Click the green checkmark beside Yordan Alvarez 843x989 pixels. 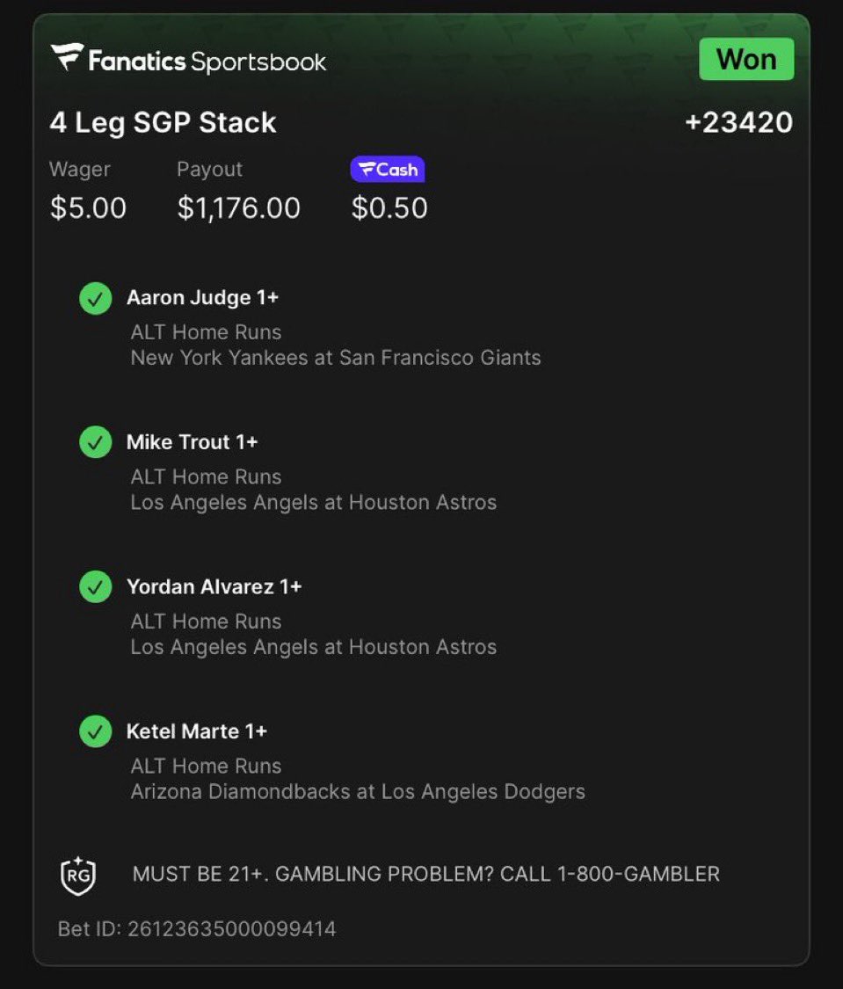[96, 587]
